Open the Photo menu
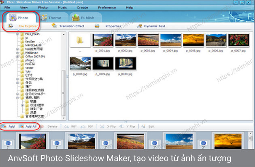Screen dimensions: 255x167 click(43, 7)
